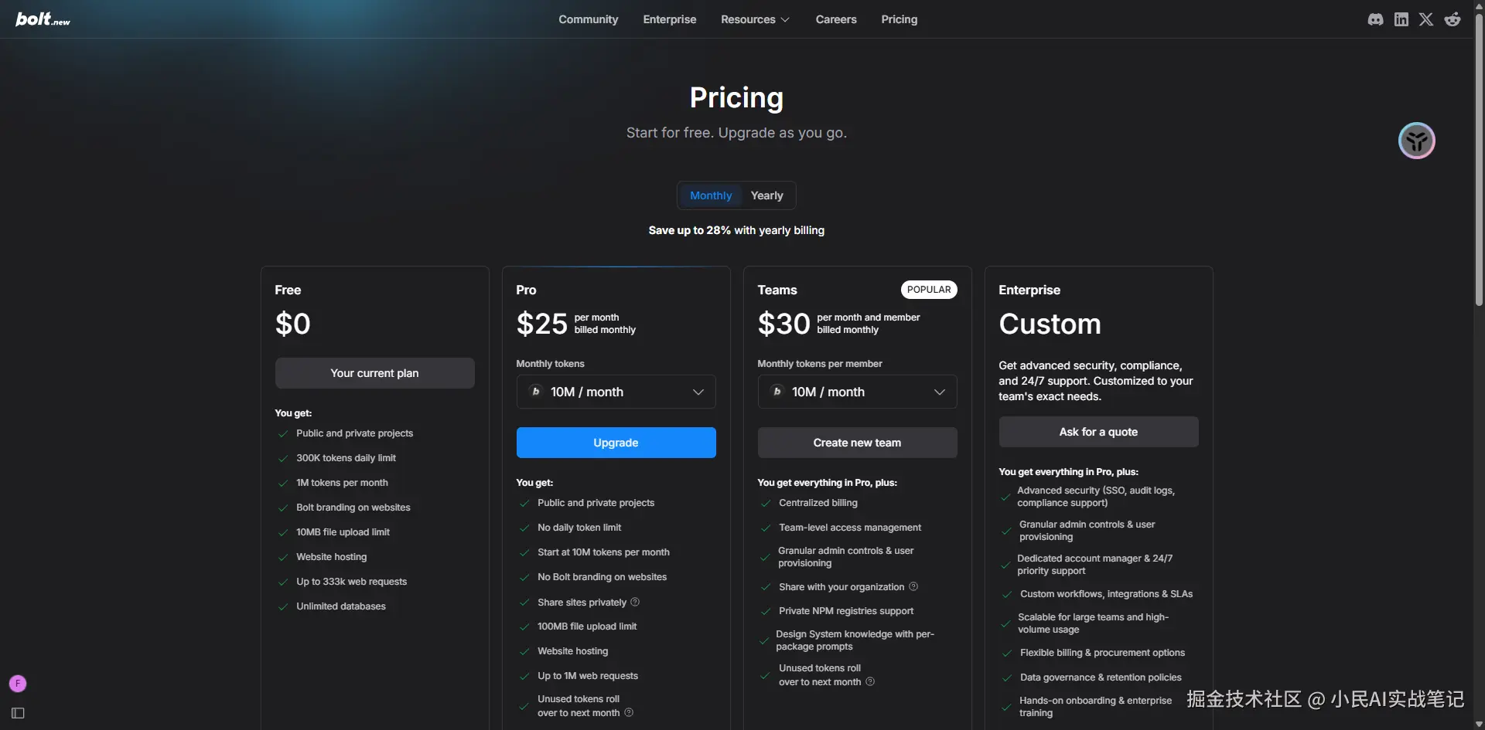Click Ask for a quote
1485x730 pixels.
(x=1098, y=432)
